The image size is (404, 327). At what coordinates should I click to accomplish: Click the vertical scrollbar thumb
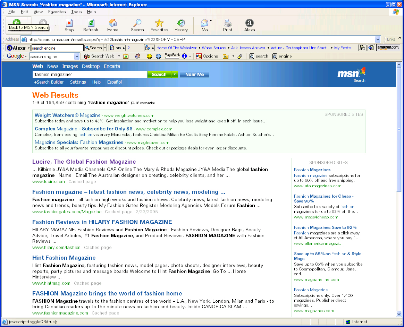[399, 129]
